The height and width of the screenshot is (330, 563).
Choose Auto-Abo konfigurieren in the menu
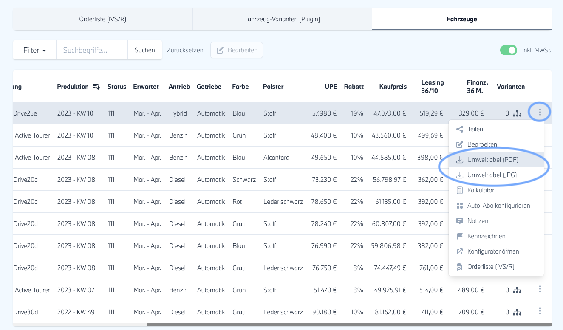click(x=498, y=206)
